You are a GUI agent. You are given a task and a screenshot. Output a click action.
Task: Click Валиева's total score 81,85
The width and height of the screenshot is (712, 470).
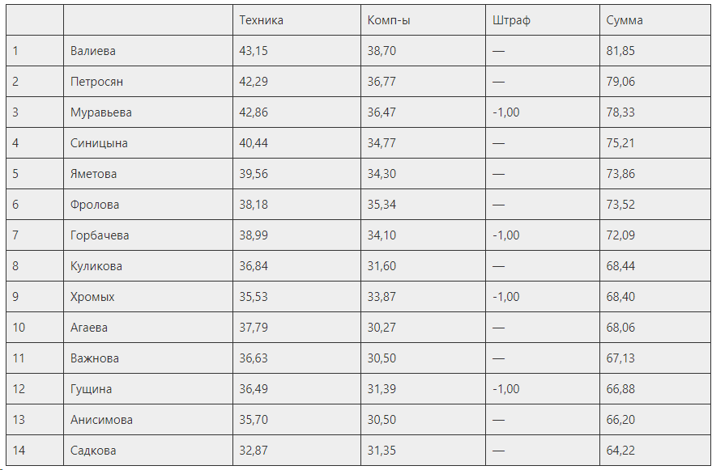[x=620, y=51]
